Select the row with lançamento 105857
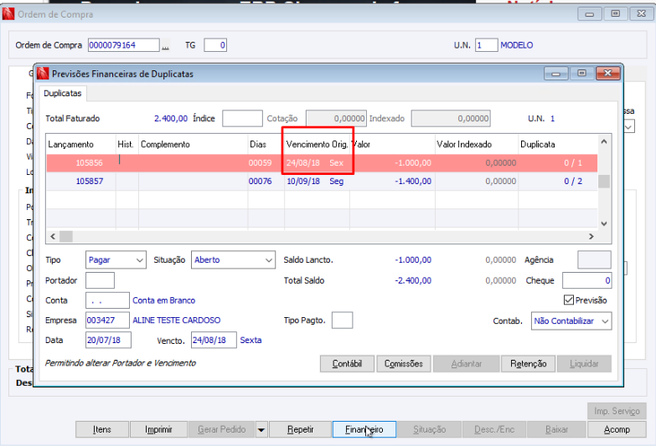 pos(322,181)
